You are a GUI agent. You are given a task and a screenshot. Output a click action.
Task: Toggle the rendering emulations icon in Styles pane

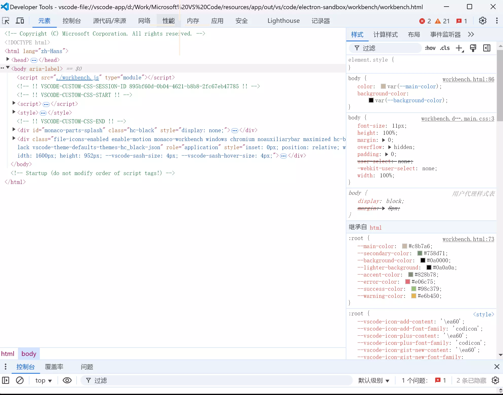(x=473, y=48)
